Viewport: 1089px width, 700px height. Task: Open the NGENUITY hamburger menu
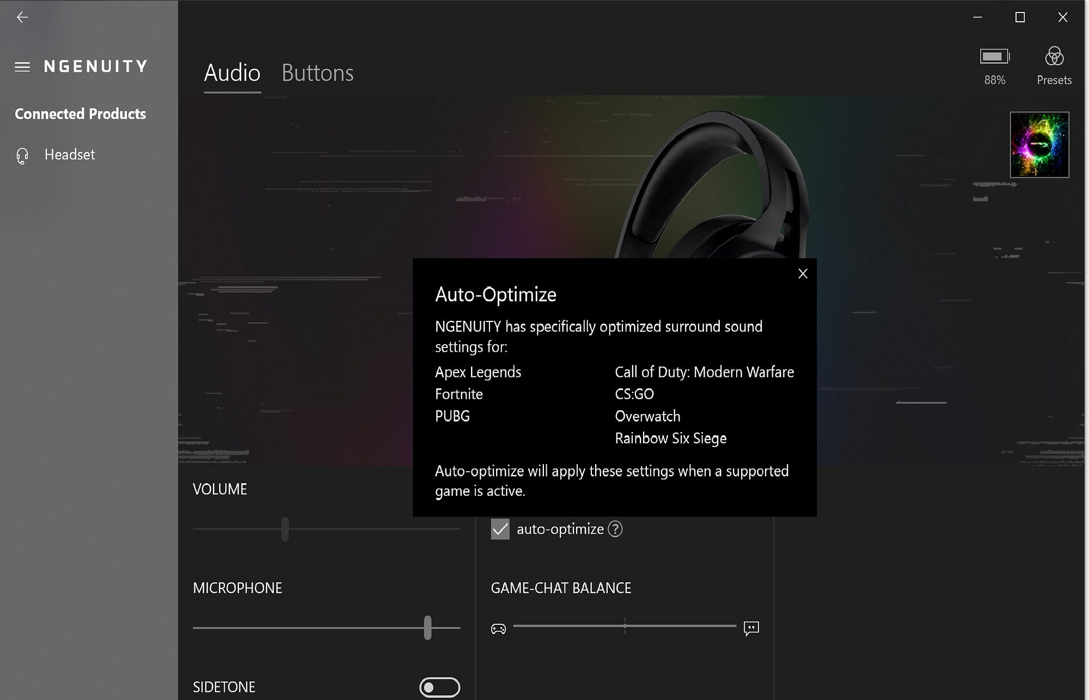[22, 66]
